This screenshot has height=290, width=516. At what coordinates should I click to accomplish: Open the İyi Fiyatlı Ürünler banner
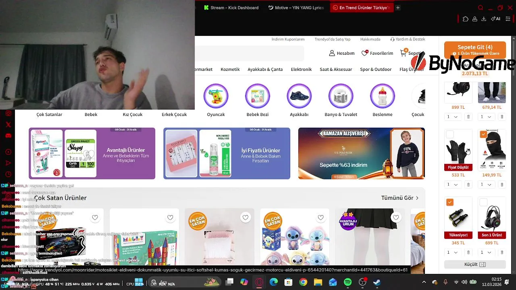pyautogui.click(x=227, y=153)
